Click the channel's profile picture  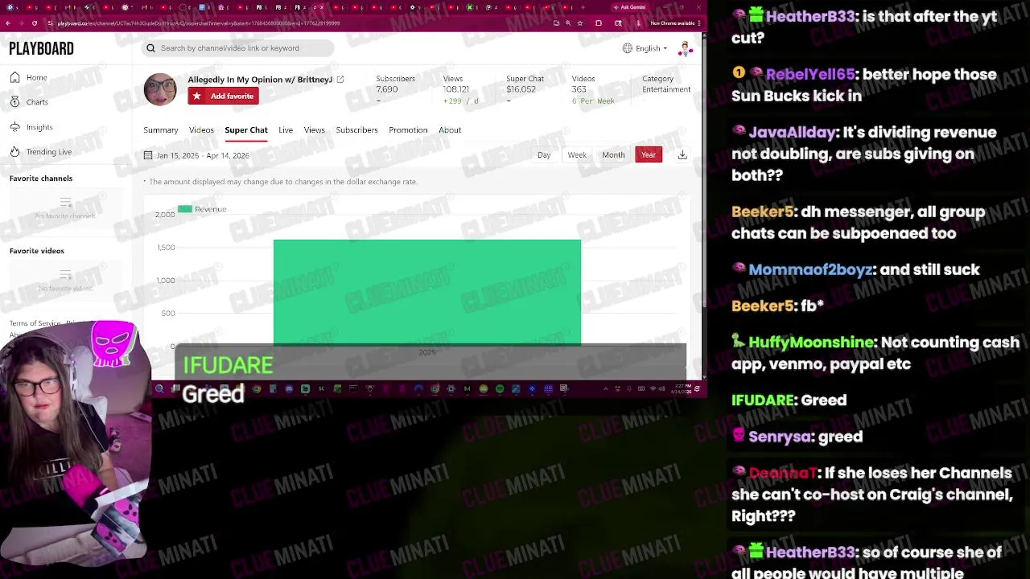[x=160, y=89]
